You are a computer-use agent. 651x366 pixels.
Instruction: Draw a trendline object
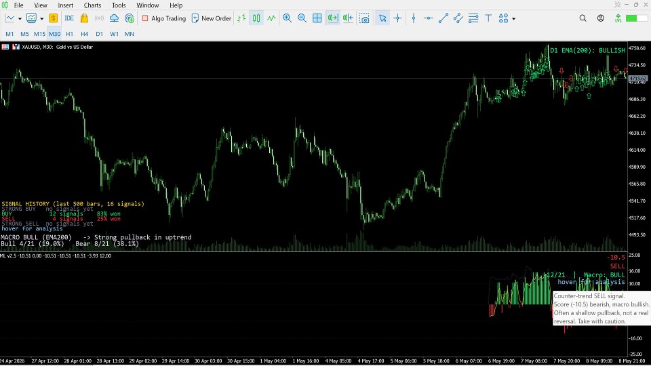coord(443,18)
